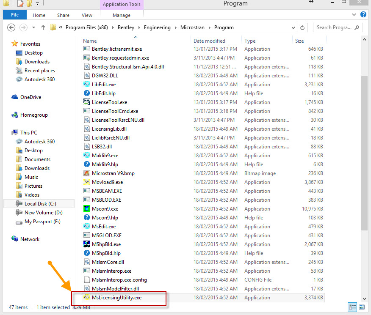Select Bentley.lictransmit.exe file name

[117, 49]
